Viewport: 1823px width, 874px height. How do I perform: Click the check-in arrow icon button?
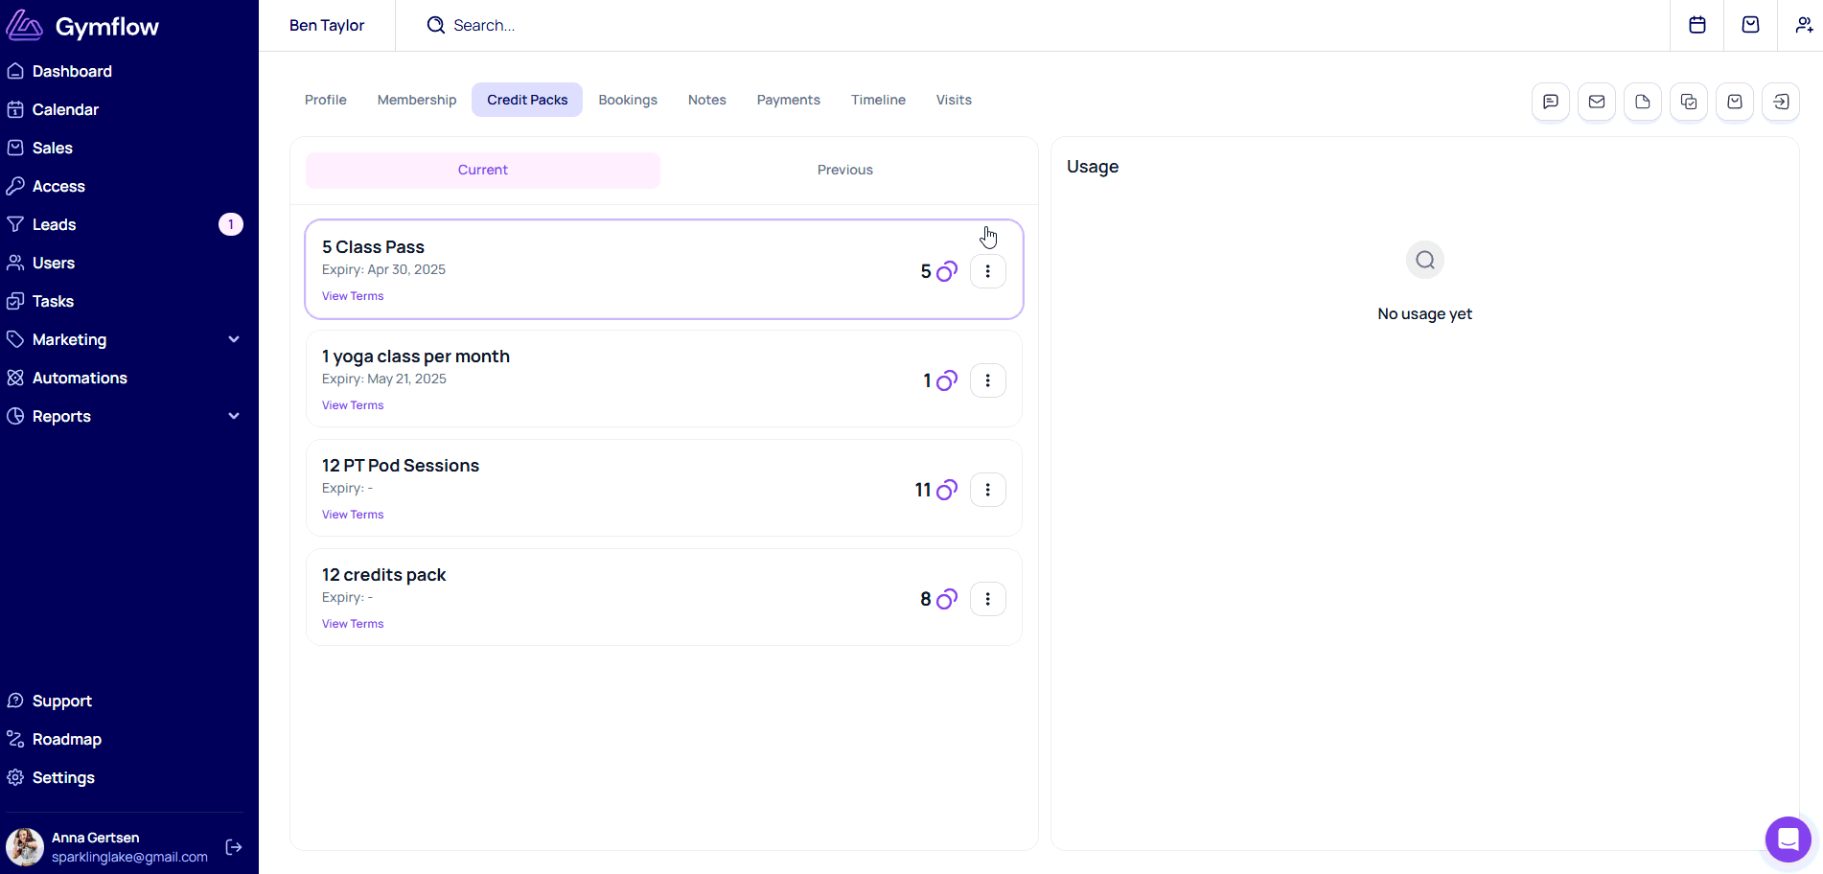point(1780,102)
